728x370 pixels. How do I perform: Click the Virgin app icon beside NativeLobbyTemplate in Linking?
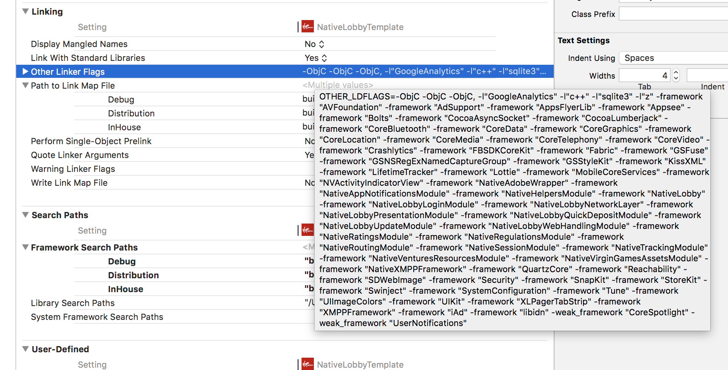(307, 27)
